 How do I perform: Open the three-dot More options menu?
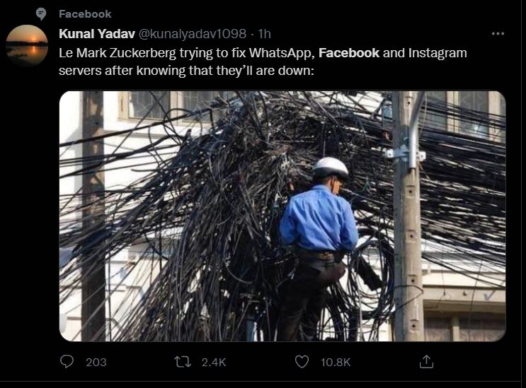(x=498, y=34)
